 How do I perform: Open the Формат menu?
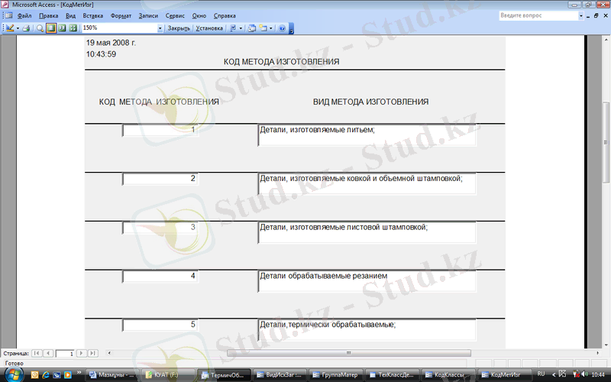click(x=121, y=16)
